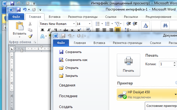Open the Times New Roman font dropdown

point(74,24)
